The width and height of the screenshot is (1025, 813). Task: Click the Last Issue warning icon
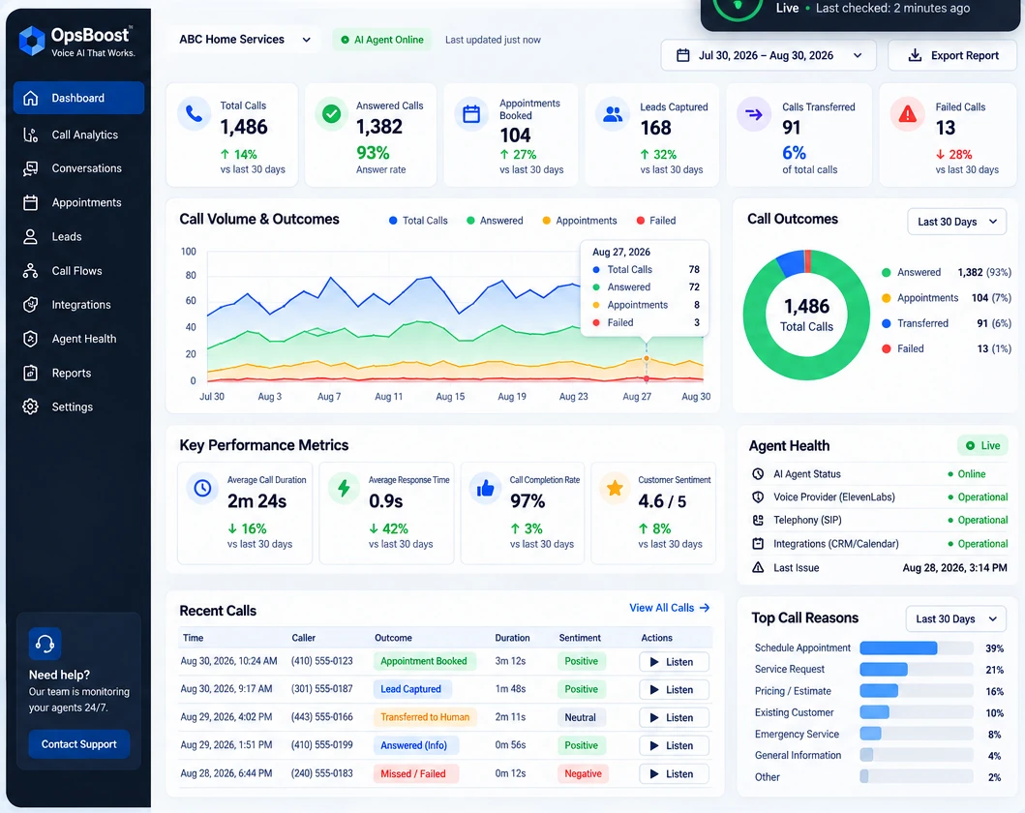[x=758, y=567]
